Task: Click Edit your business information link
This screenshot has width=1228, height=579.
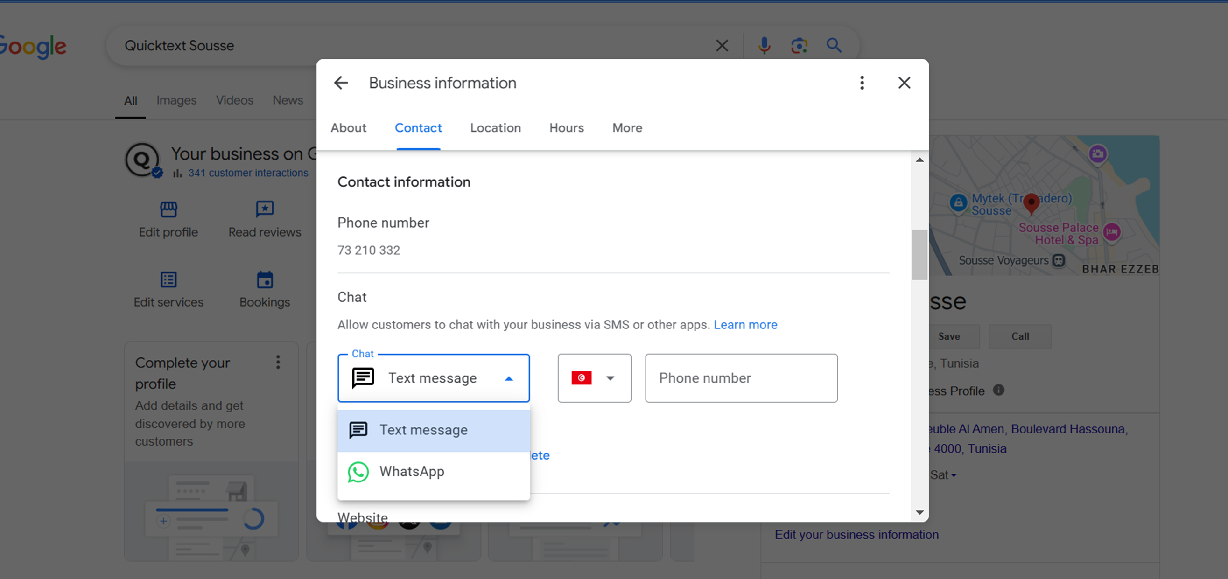Action: tap(856, 535)
